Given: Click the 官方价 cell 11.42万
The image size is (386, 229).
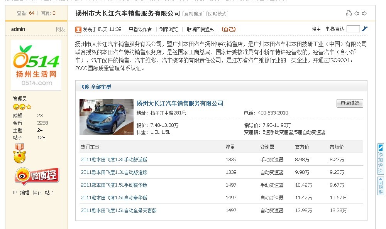Looking at the screenshot, I should tap(303, 198).
